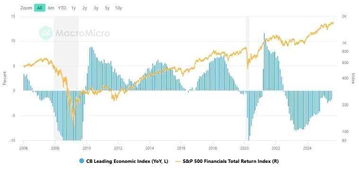Viewport: 359px width, 171px height.
Task: Toggle S&P 500 Financials Total Return Index label
Action: pyautogui.click(x=231, y=161)
